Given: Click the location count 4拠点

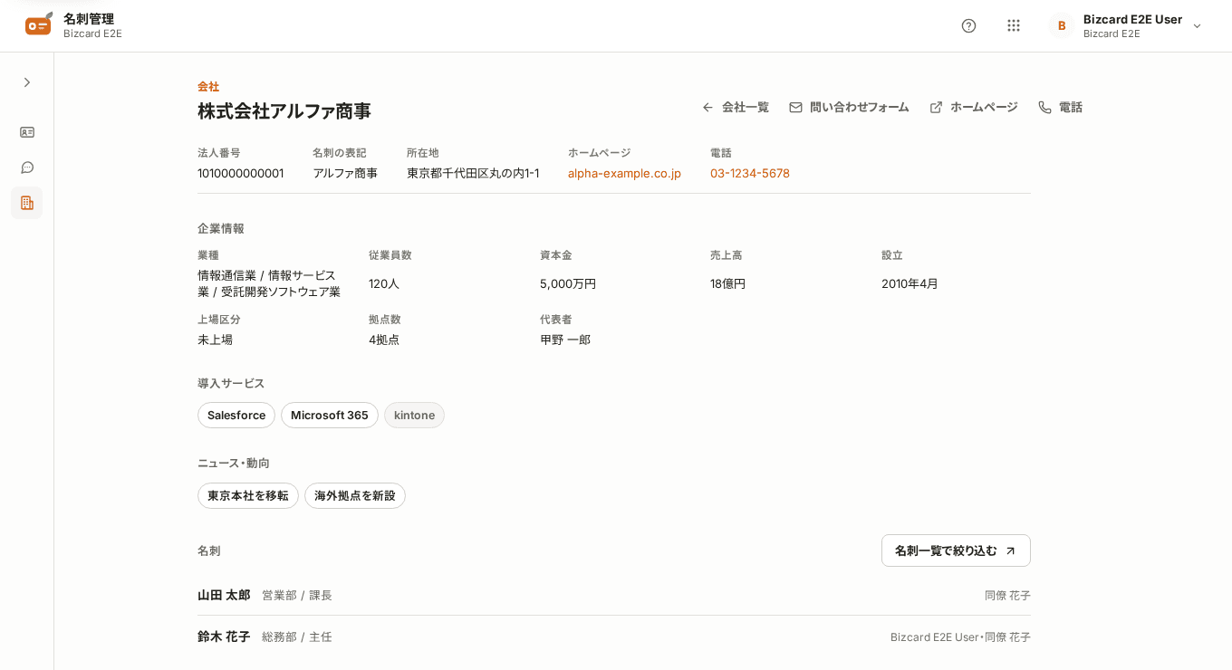Looking at the screenshot, I should point(384,340).
